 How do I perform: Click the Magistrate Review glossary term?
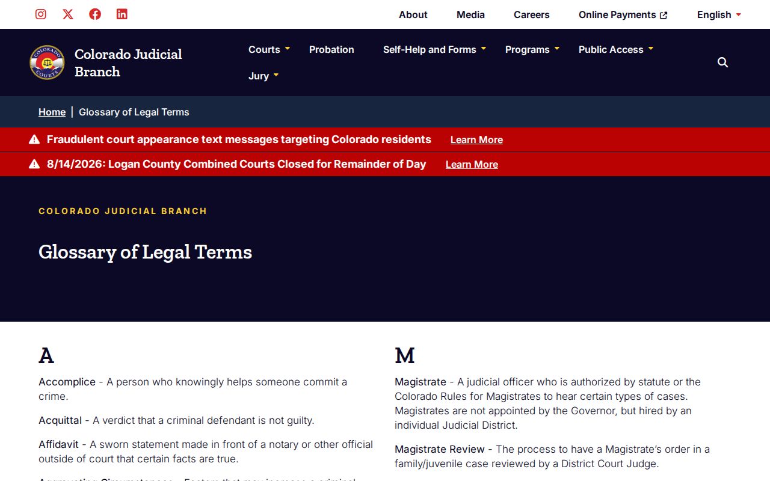coord(440,449)
